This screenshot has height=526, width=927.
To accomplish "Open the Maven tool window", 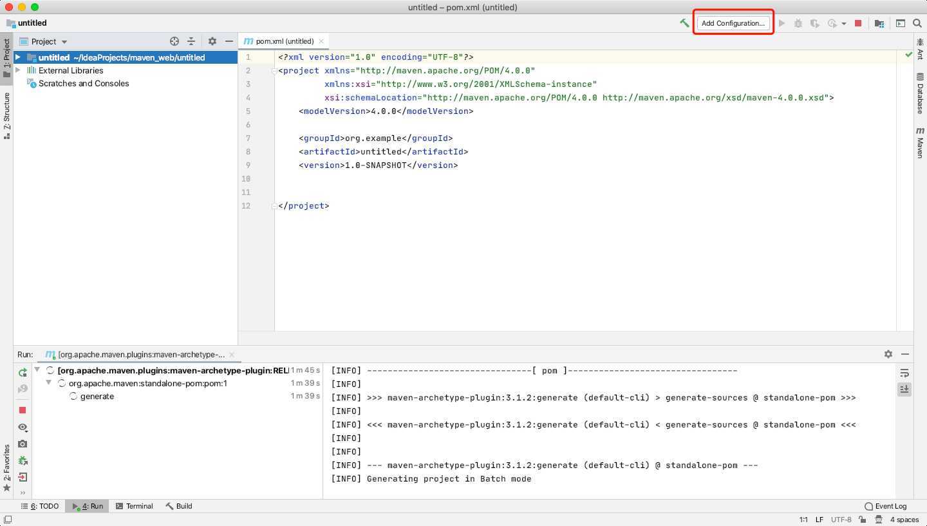I will [x=920, y=142].
